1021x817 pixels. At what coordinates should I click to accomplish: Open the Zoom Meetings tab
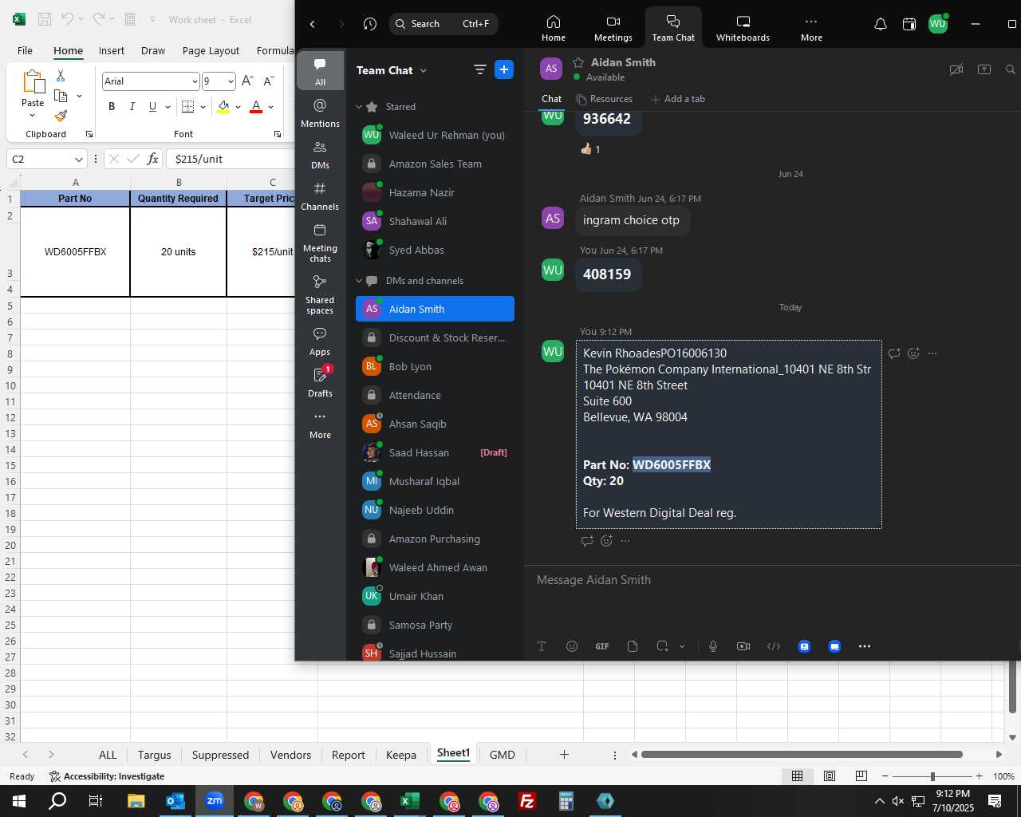click(x=613, y=28)
